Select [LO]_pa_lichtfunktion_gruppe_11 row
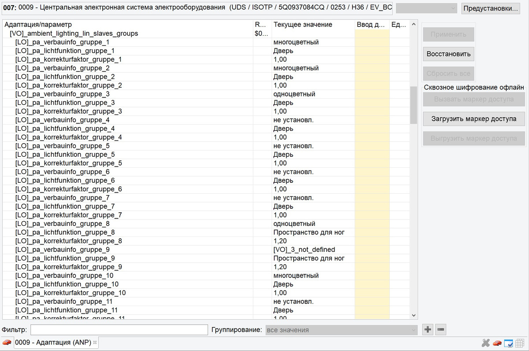Image resolution: width=529 pixels, height=351 pixels. [x=206, y=310]
